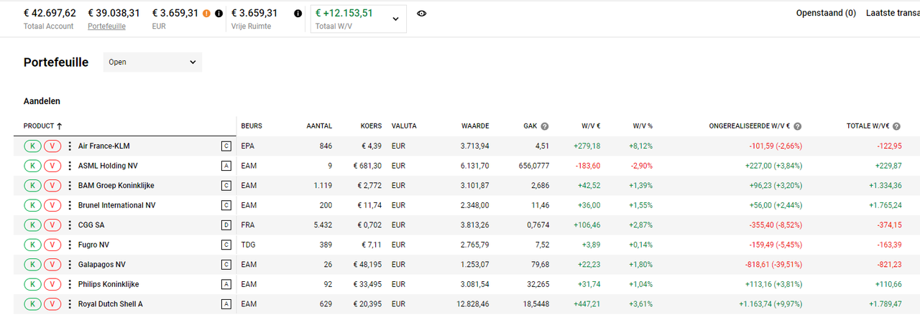Viewport: 920px width, 320px height.
Task: Open the Galapagos NV product page
Action: point(102,265)
